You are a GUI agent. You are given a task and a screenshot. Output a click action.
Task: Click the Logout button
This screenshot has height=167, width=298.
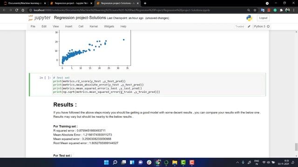coord(263,18)
